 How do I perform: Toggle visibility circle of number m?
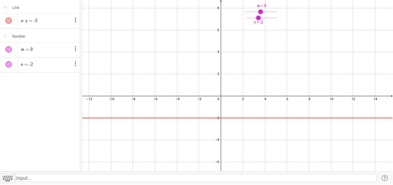coord(9,49)
